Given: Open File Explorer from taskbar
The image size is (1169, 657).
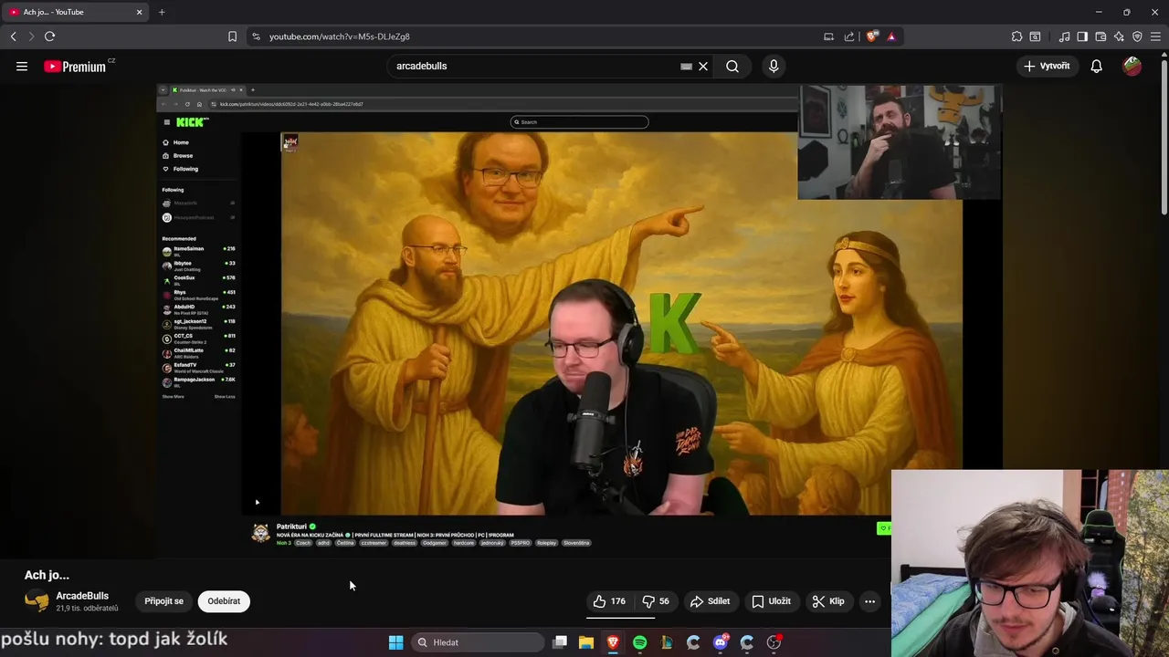Looking at the screenshot, I should coord(586,642).
